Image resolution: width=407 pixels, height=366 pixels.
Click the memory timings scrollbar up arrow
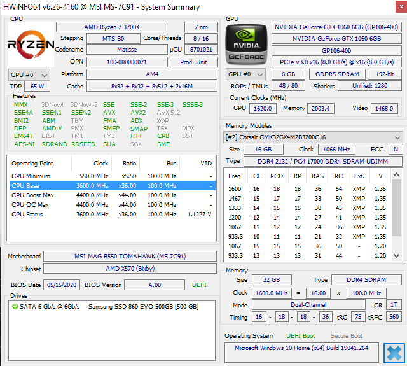[x=396, y=174]
